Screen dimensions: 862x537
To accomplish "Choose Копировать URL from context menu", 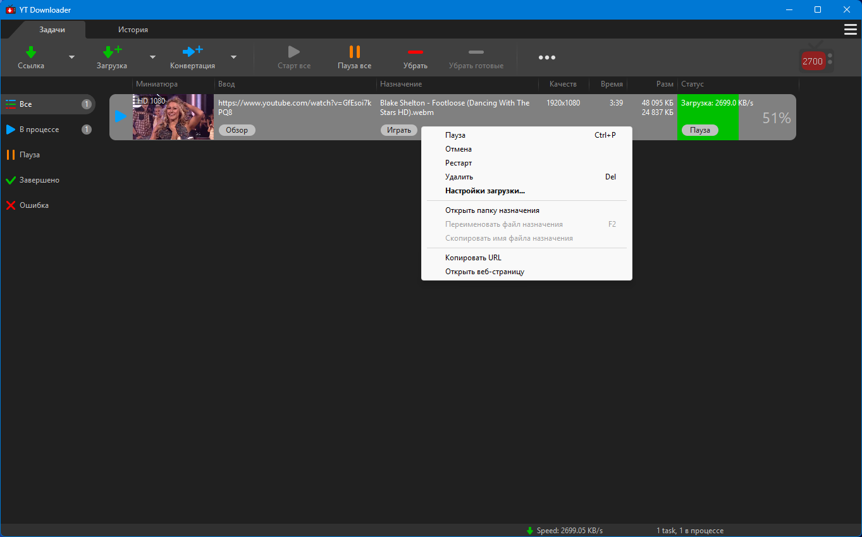I will pos(473,258).
